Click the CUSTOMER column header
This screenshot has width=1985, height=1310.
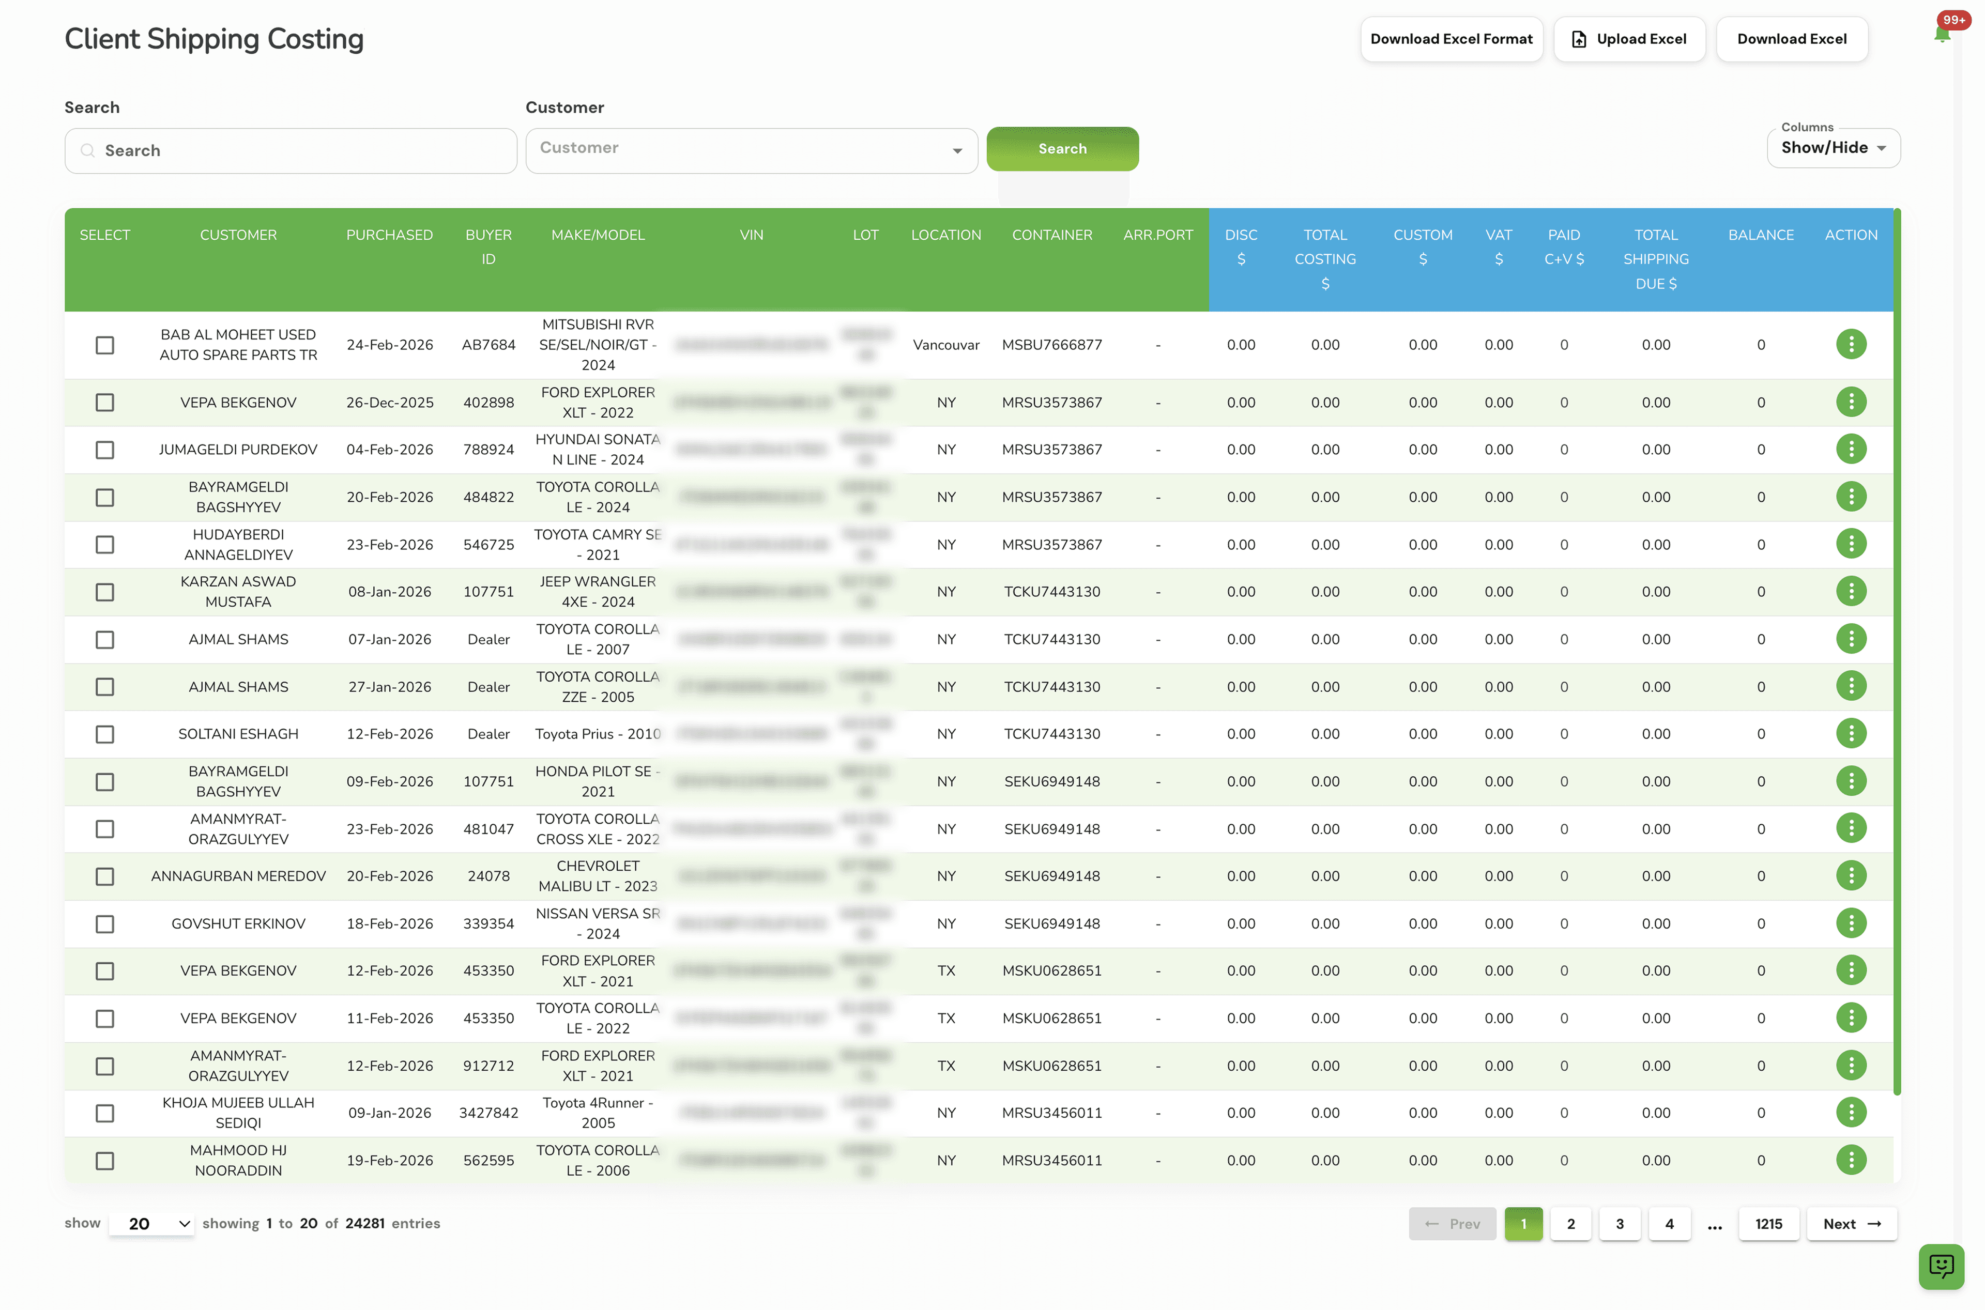(238, 236)
